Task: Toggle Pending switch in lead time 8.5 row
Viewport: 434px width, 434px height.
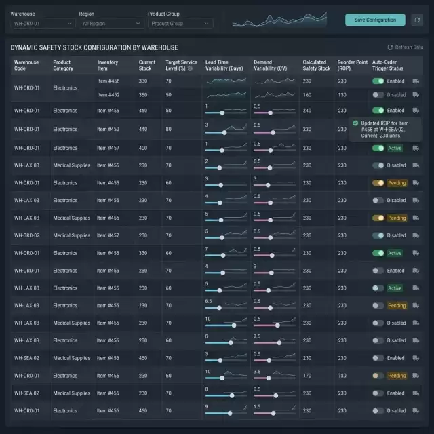Action: [x=378, y=305]
